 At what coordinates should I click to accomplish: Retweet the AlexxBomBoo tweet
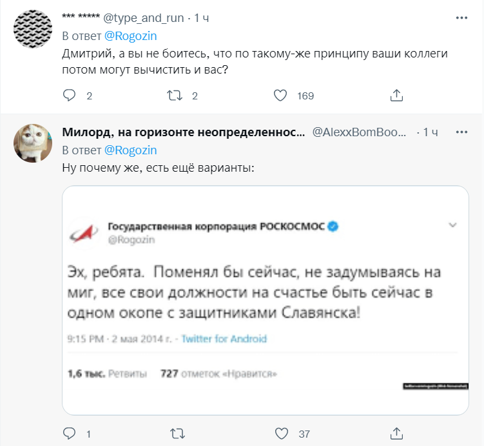174,433
